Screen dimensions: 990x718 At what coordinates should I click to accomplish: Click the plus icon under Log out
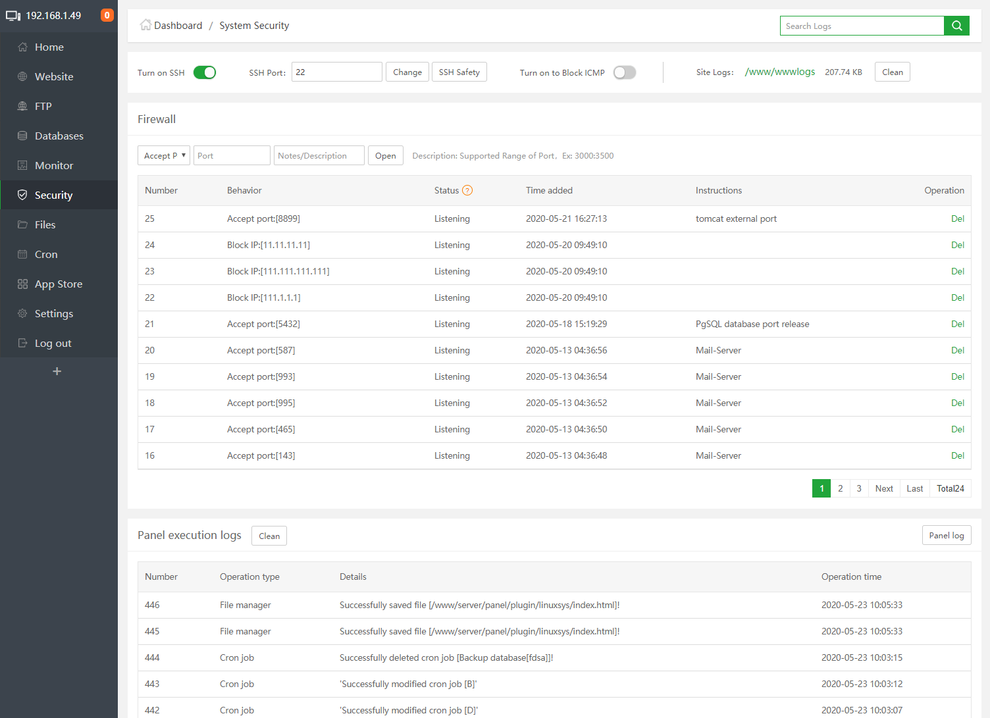click(57, 371)
